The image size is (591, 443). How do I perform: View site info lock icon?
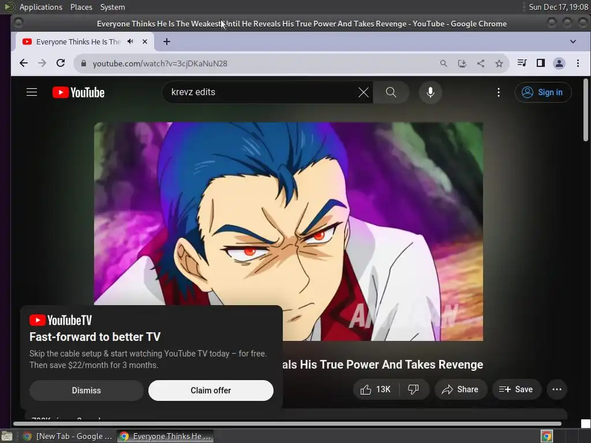point(84,63)
